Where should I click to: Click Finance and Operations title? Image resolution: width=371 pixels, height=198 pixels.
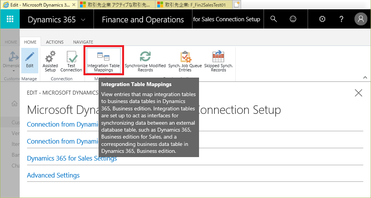tap(143, 20)
